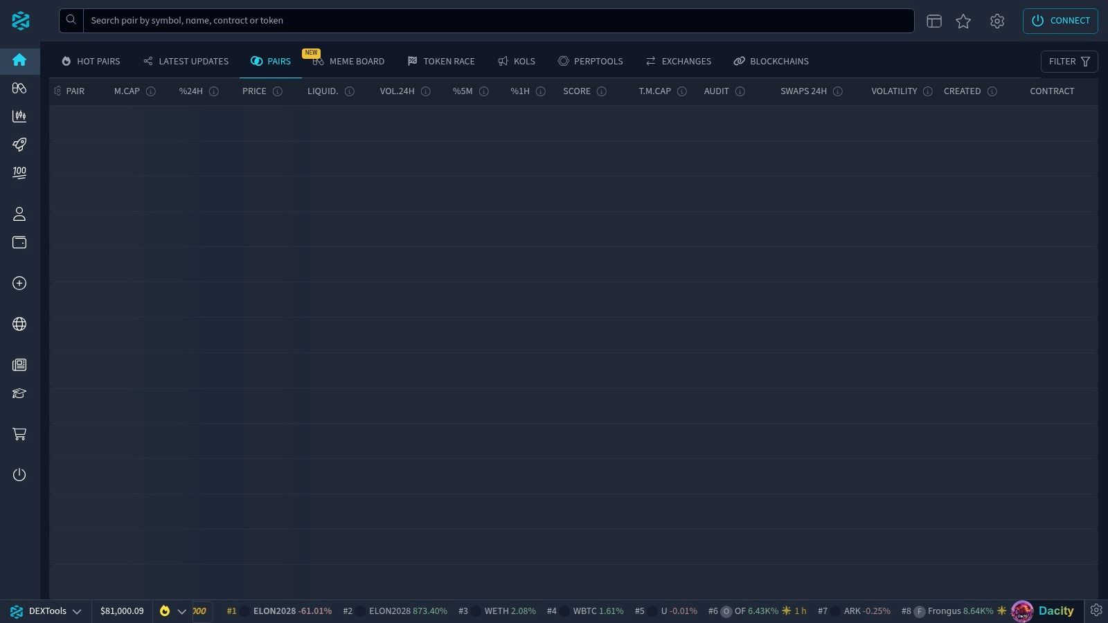Open the shopping cart sidebar icon
This screenshot has height=623, width=1108.
19,434
